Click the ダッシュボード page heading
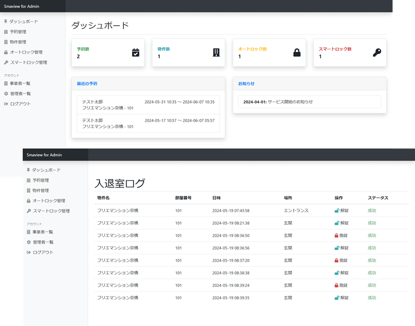Screen dimensions: 415x326 [100, 25]
